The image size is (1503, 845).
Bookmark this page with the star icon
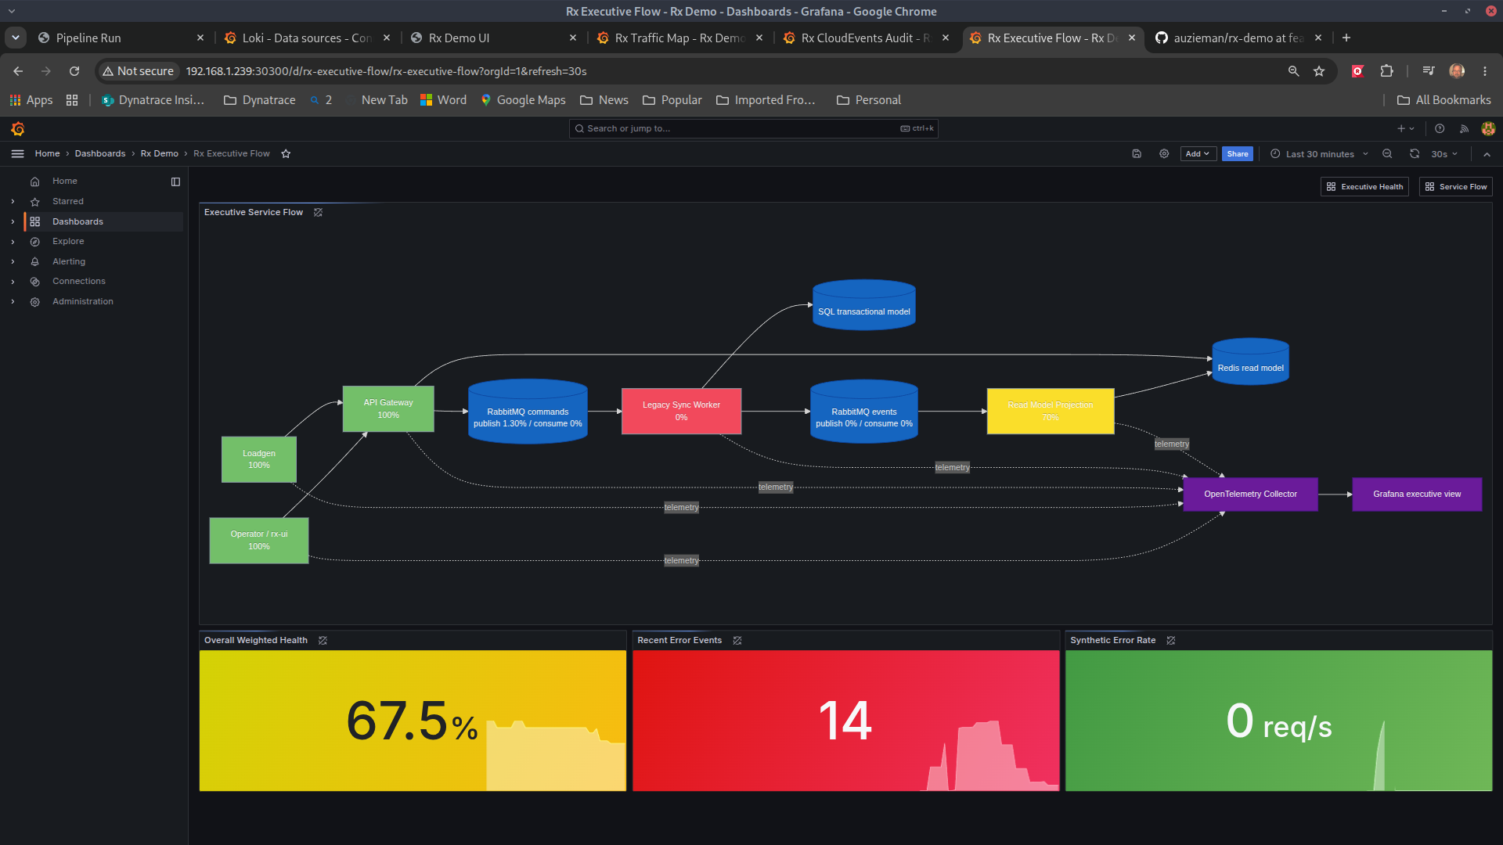(1319, 71)
